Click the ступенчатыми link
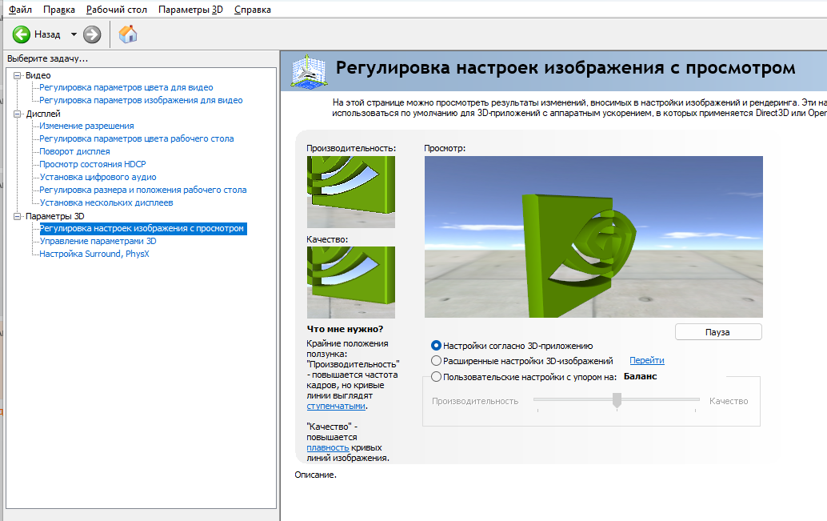This screenshot has width=827, height=521. (x=336, y=406)
